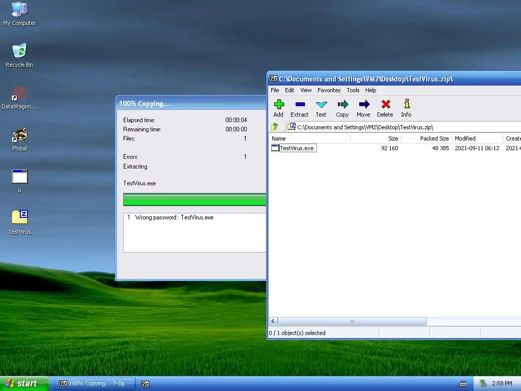Open My Computer desktop icon
This screenshot has height=391, width=521.
pos(19,14)
